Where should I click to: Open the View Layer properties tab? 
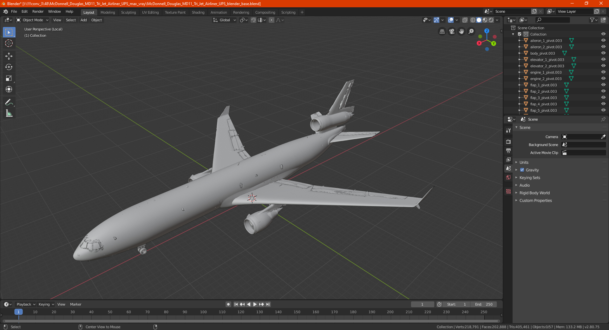[508, 159]
